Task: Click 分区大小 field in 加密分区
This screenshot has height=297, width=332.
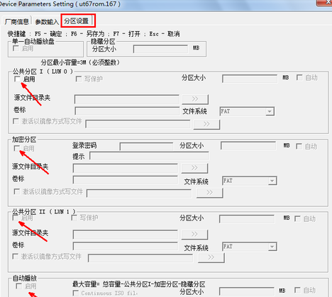Action: (x=248, y=145)
